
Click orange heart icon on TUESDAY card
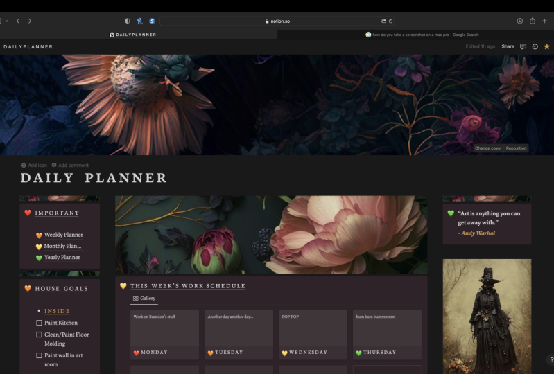click(x=211, y=353)
